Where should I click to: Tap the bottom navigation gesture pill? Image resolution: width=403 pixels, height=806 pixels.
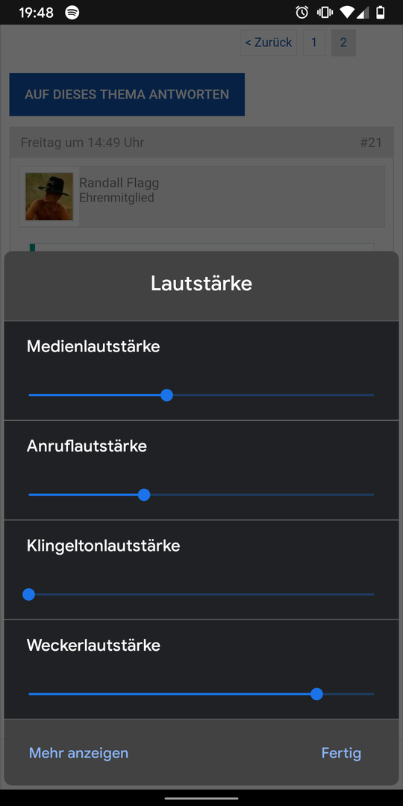click(201, 799)
